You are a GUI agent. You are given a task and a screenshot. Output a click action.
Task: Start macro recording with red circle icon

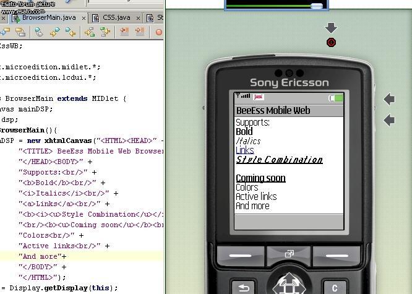[x=159, y=32]
